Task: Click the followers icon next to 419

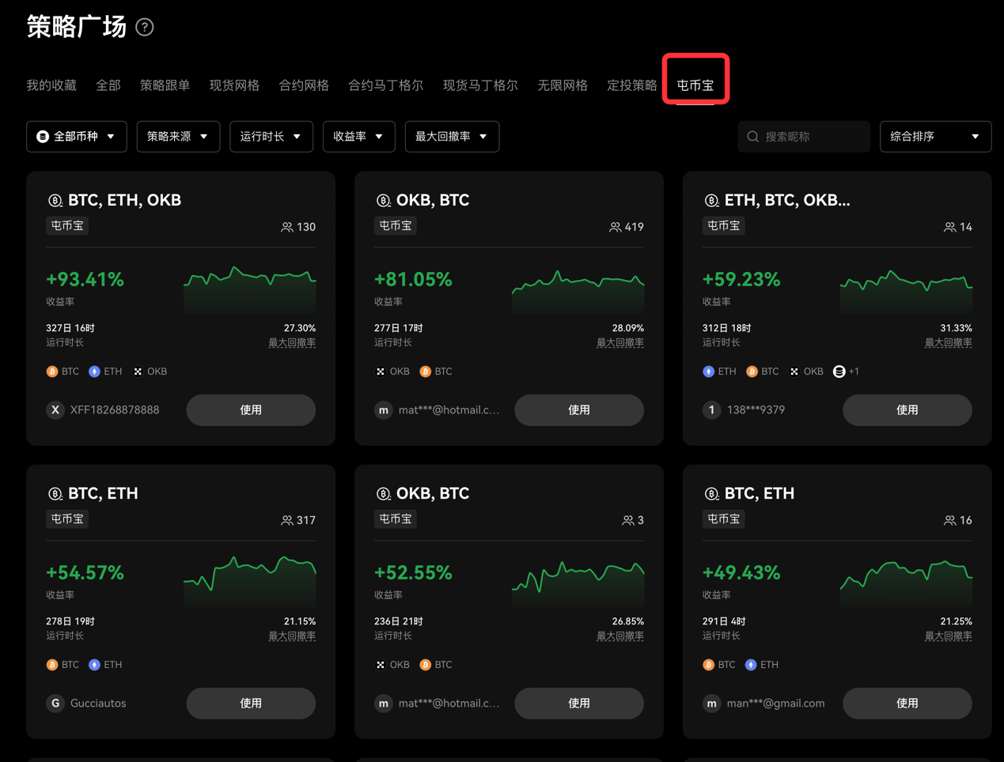Action: (615, 227)
